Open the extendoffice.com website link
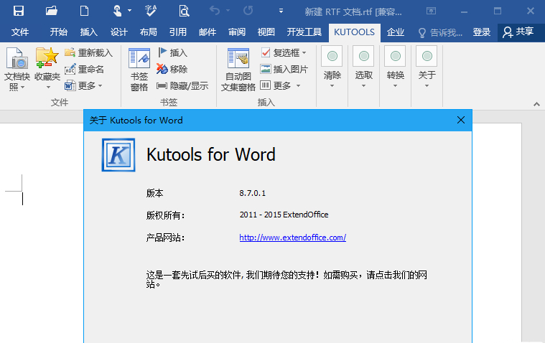The width and height of the screenshot is (545, 343). (293, 238)
